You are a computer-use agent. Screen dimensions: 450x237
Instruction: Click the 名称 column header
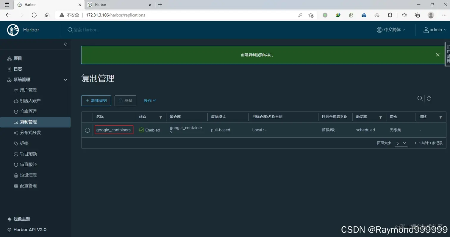coord(100,117)
